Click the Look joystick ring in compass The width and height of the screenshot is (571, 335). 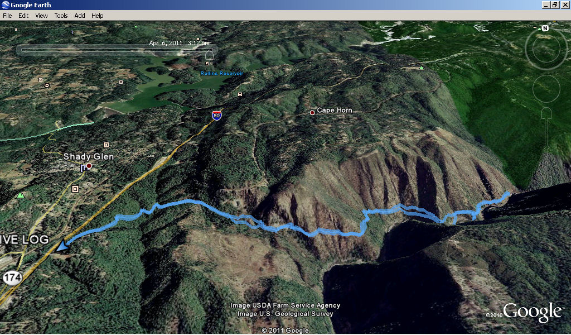[x=546, y=49]
